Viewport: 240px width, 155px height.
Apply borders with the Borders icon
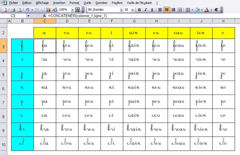(188, 10)
